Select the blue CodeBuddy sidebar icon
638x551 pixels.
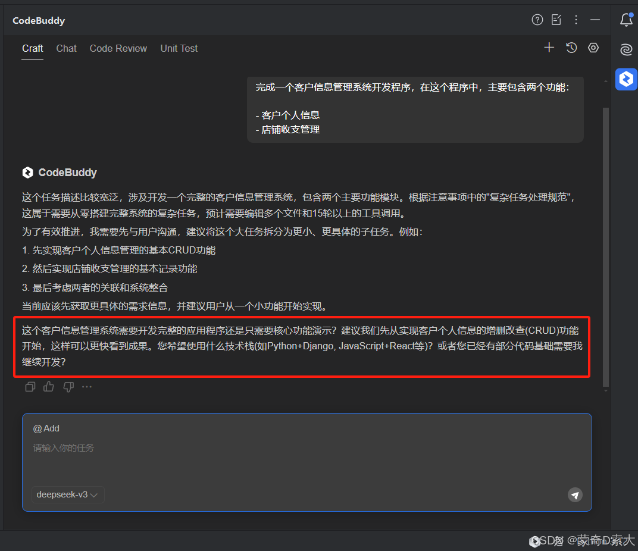tap(626, 79)
